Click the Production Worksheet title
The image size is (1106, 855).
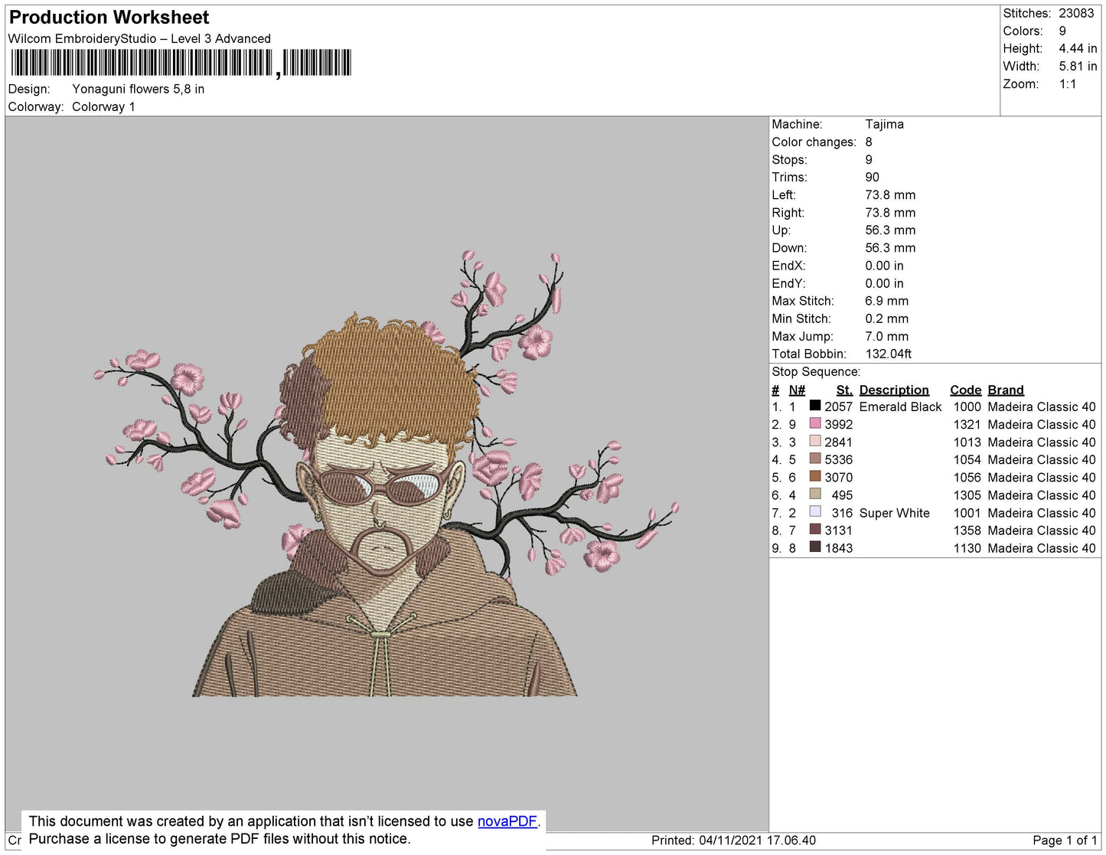click(109, 18)
